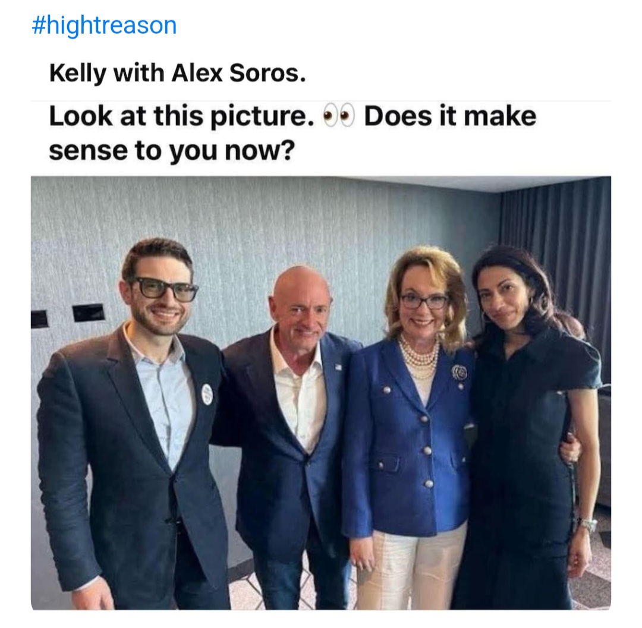Click the small flag pin on the bald man's lapel
This screenshot has width=642, height=628.
click(338, 367)
